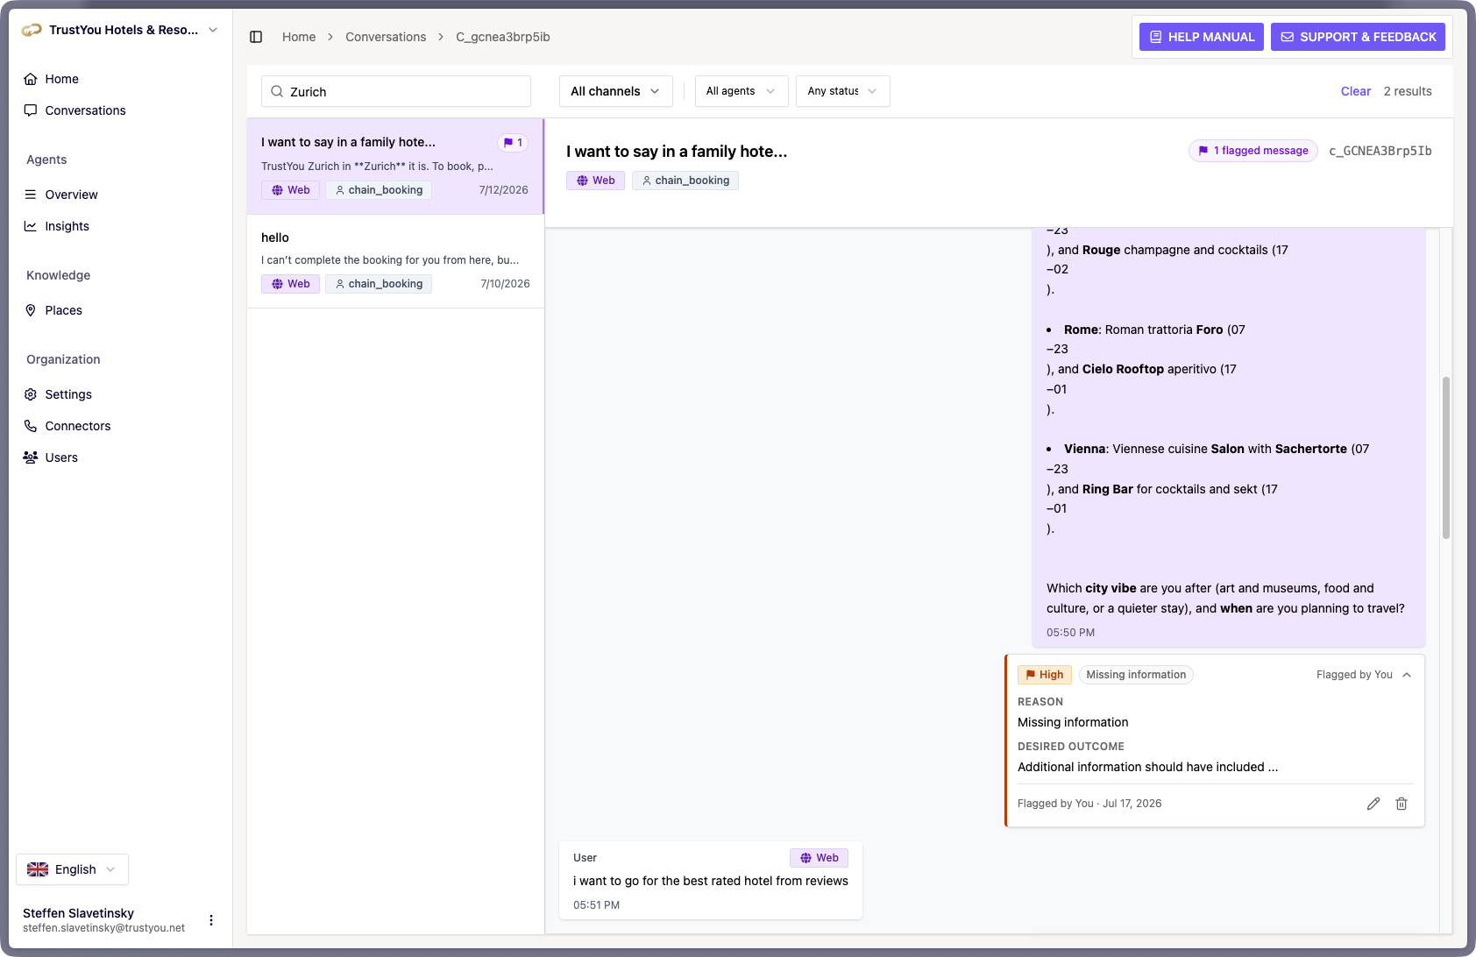Click chain_booking tag in conversation header
The height and width of the screenshot is (957, 1476).
pos(685,181)
